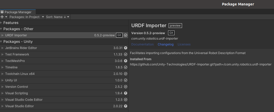The image size is (274, 112).
Task: Open the add package dropdown arrow
Action: 6,17
